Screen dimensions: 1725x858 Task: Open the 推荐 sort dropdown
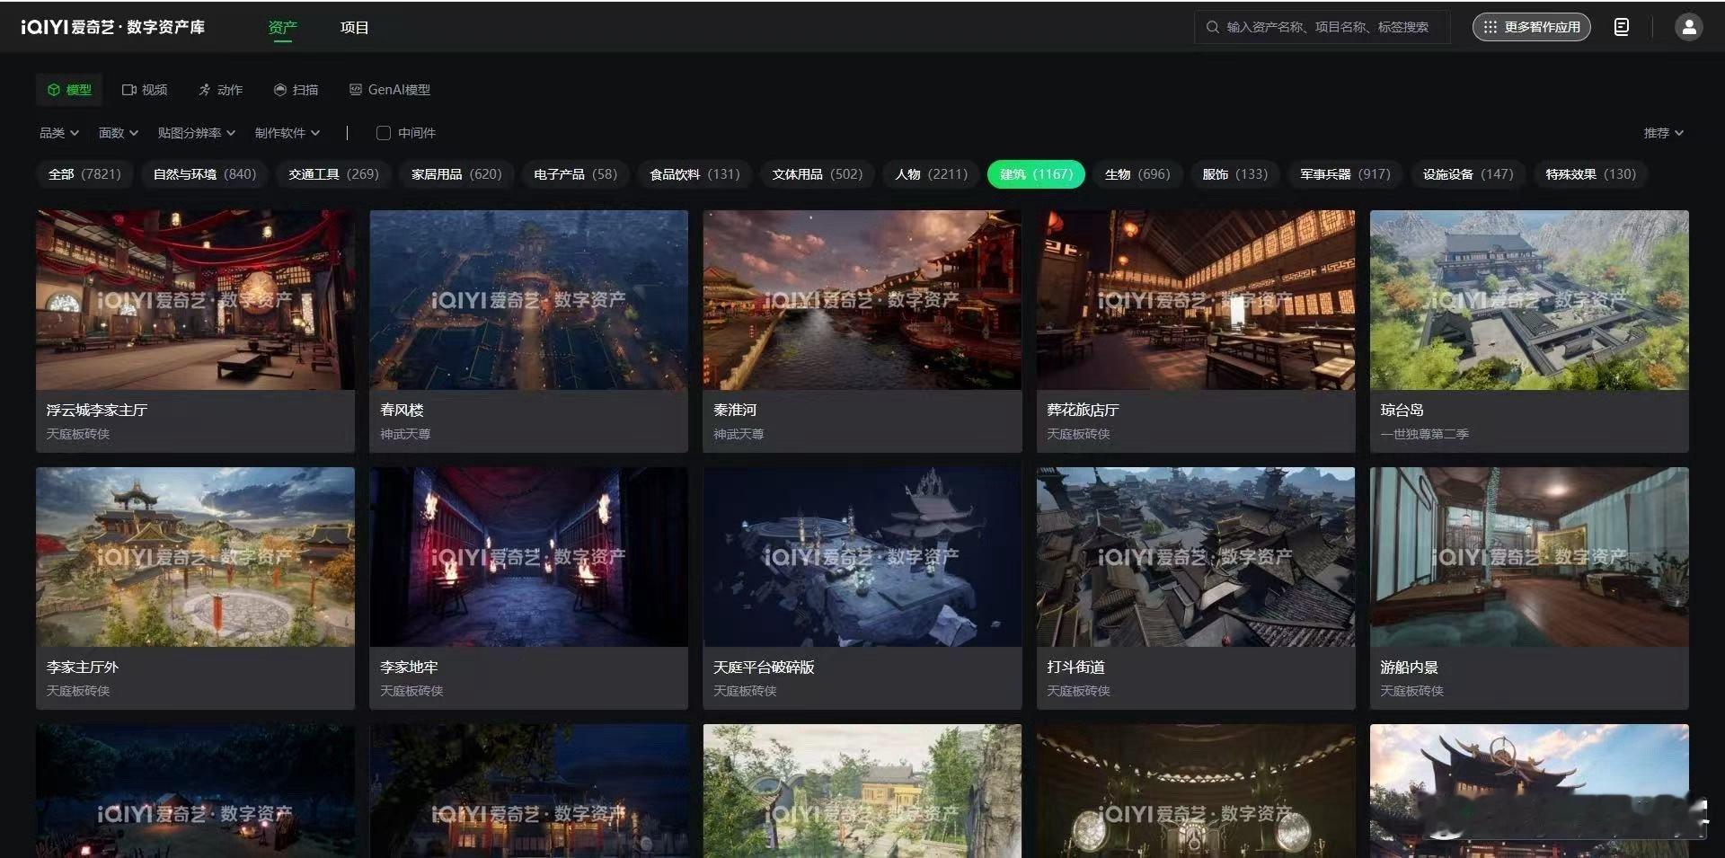click(1664, 133)
